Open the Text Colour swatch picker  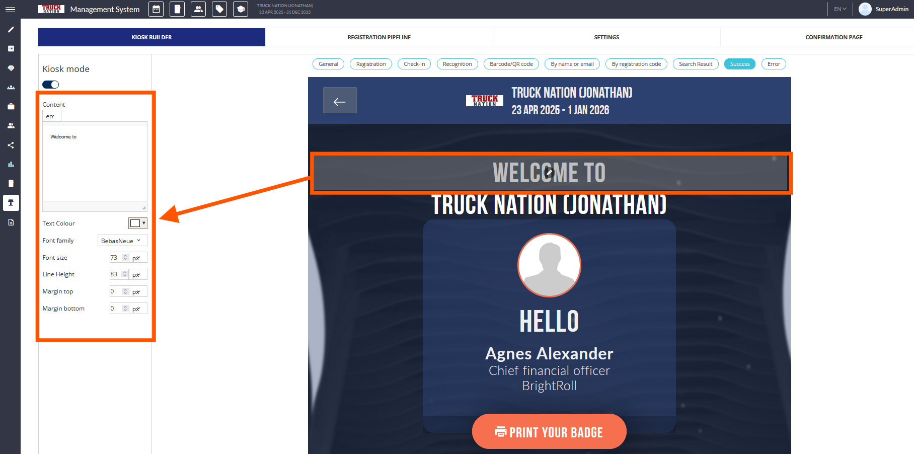pos(137,223)
